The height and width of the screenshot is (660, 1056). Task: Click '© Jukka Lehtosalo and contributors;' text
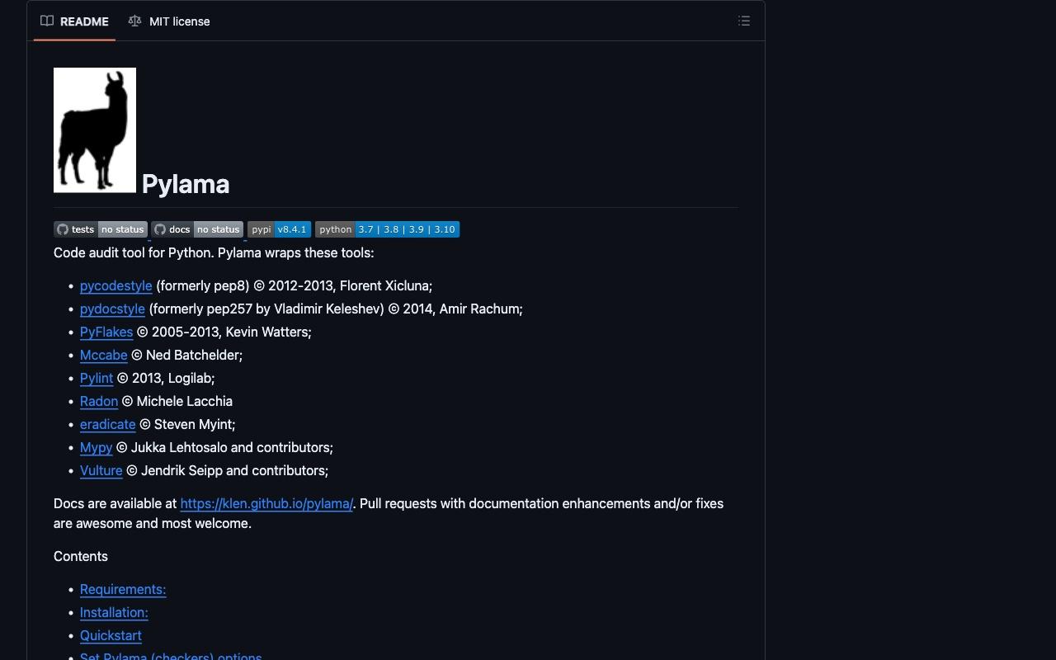pyautogui.click(x=224, y=447)
